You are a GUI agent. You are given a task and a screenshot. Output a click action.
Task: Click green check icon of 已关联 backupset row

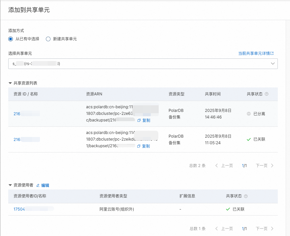249,139
